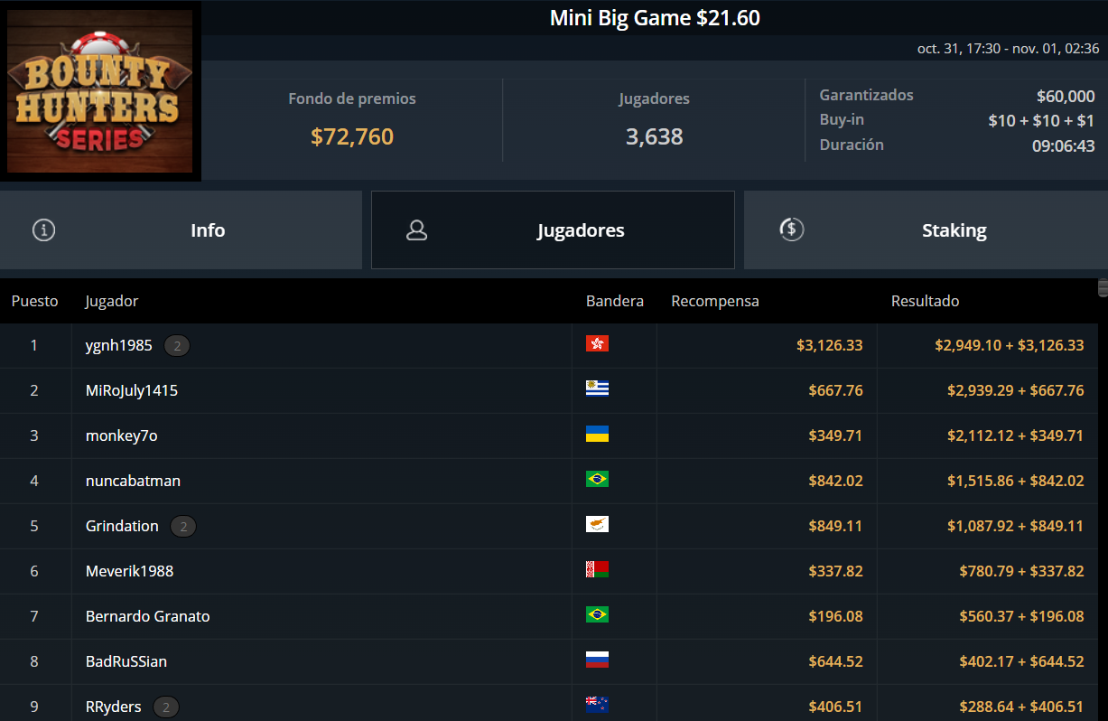Click Russia flag for BadRuSSian
Image resolution: width=1108 pixels, height=721 pixels.
[597, 660]
